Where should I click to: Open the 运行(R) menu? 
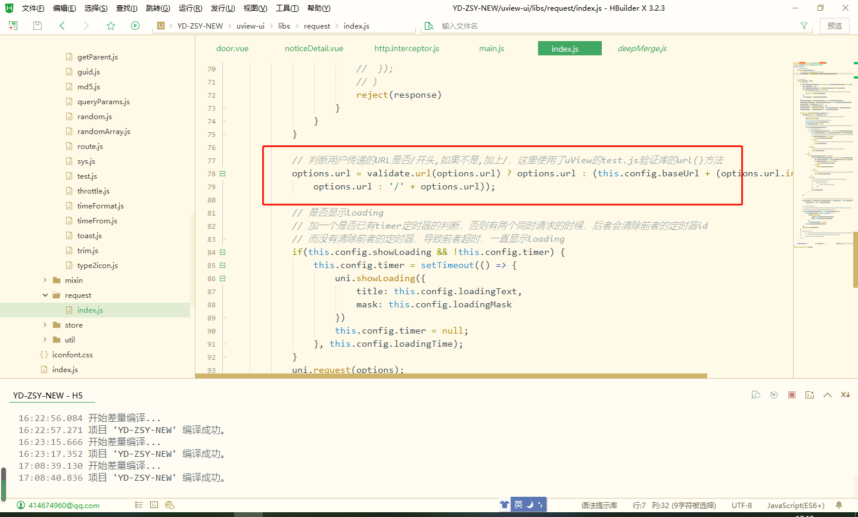[190, 8]
